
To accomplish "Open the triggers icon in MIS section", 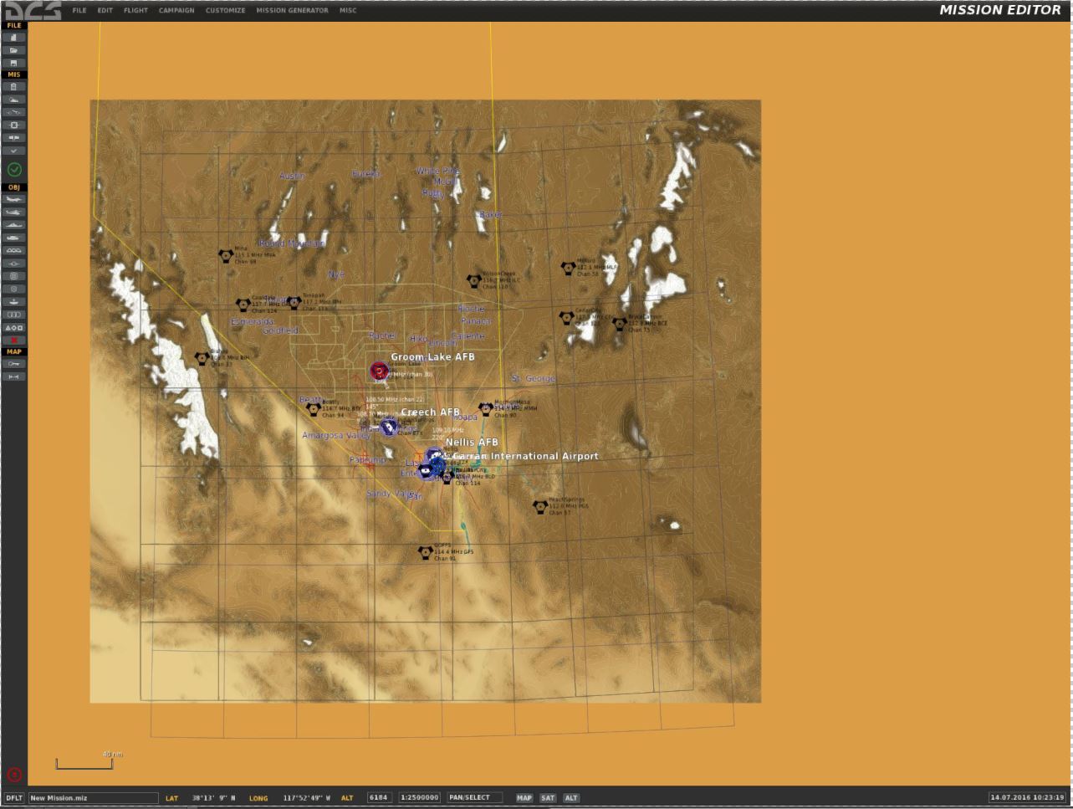I will (14, 112).
